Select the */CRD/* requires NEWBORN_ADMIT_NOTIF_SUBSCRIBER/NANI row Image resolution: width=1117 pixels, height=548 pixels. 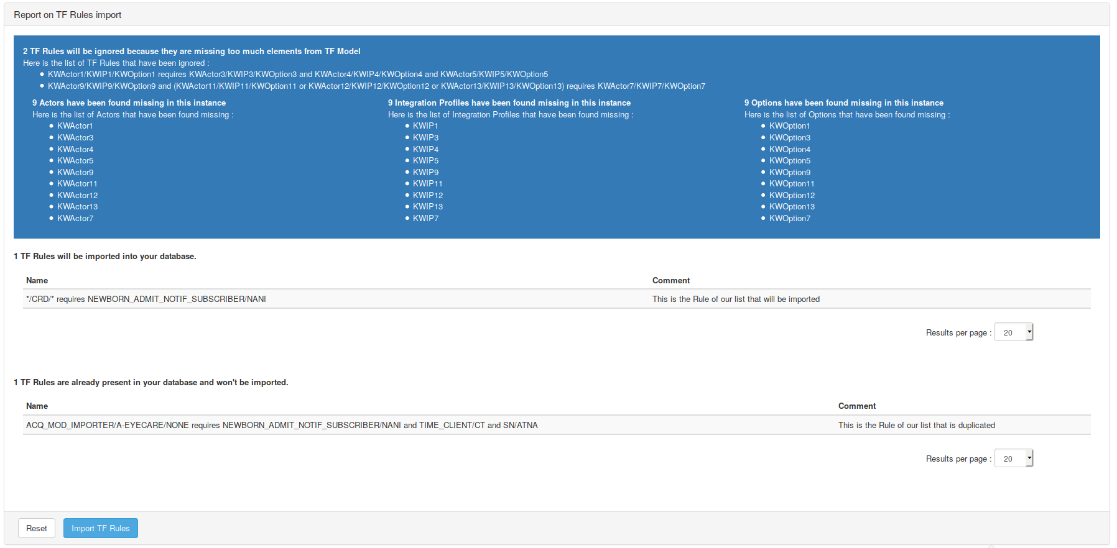click(146, 299)
